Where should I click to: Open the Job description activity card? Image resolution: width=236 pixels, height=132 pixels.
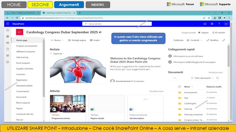coord(145,108)
